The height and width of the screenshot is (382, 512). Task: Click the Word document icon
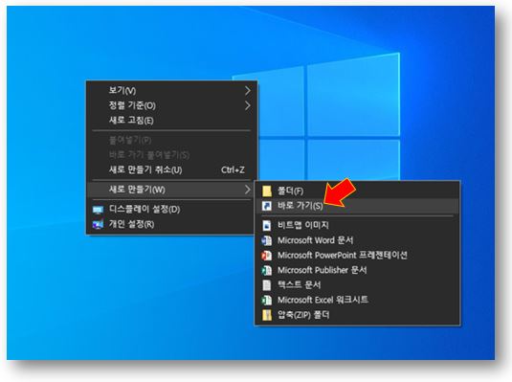coord(267,240)
